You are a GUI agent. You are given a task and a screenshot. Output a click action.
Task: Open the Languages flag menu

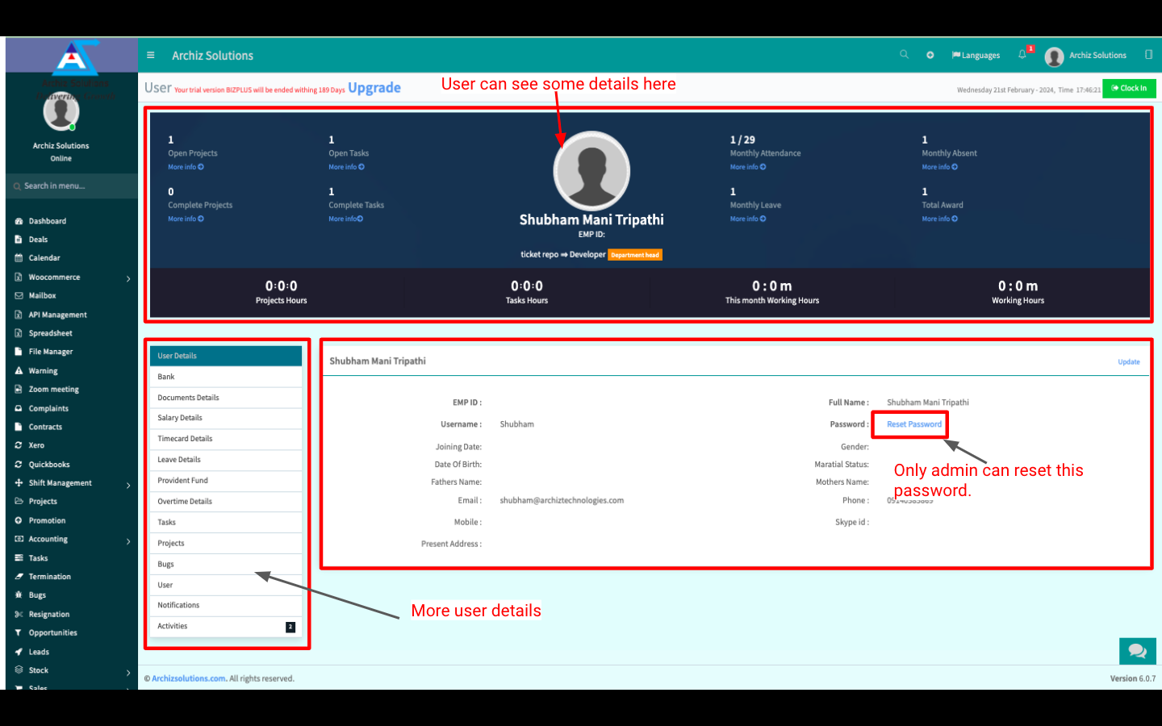click(x=976, y=56)
